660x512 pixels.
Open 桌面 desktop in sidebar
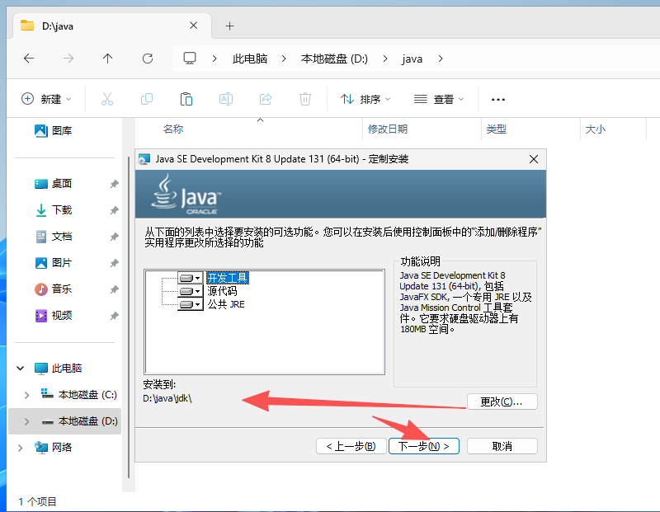[x=53, y=184]
